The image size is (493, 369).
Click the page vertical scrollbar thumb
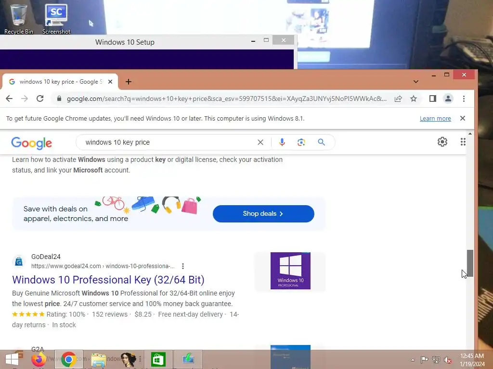(470, 263)
